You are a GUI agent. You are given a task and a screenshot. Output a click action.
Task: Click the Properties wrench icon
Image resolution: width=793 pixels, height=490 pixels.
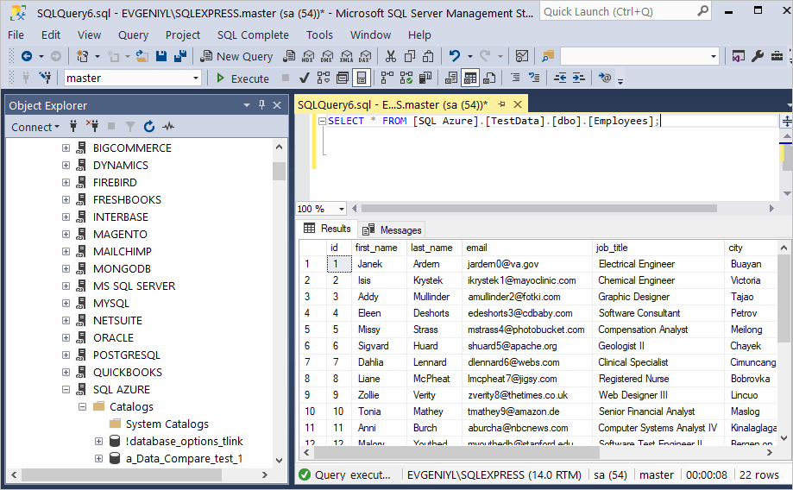tap(757, 56)
